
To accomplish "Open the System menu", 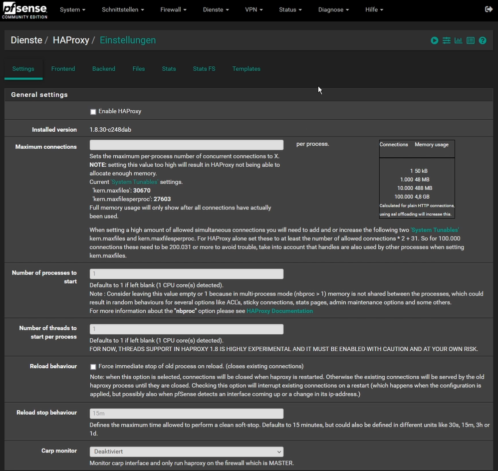I will (72, 9).
